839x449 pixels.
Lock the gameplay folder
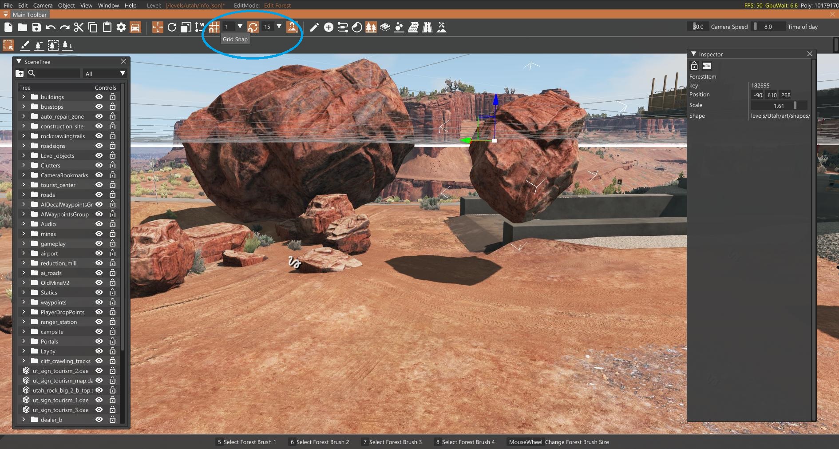pos(112,243)
